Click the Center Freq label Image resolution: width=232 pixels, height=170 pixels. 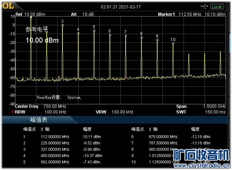click(x=26, y=106)
